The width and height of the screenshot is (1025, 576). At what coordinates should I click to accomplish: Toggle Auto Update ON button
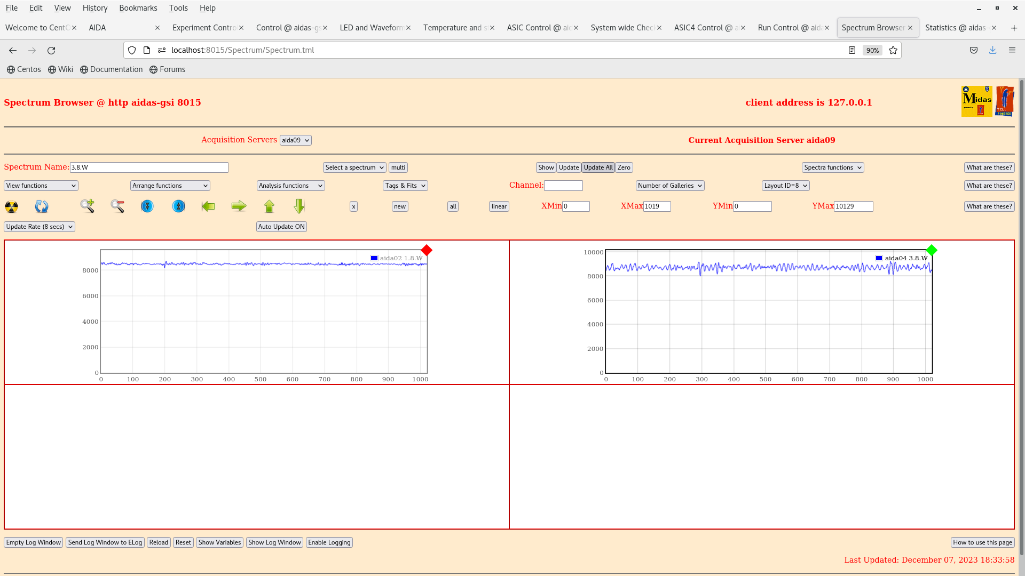pyautogui.click(x=281, y=227)
